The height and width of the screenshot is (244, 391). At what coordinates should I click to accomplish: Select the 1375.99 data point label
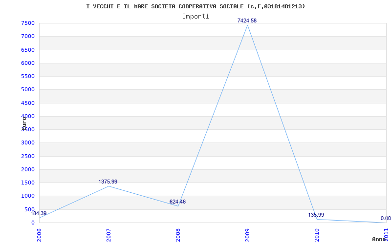108,182
